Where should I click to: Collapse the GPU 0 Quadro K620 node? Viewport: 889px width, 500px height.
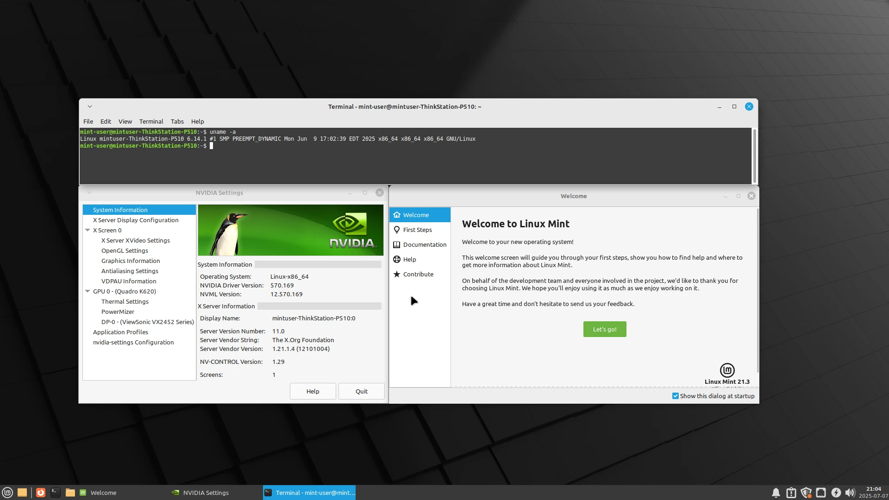(88, 291)
